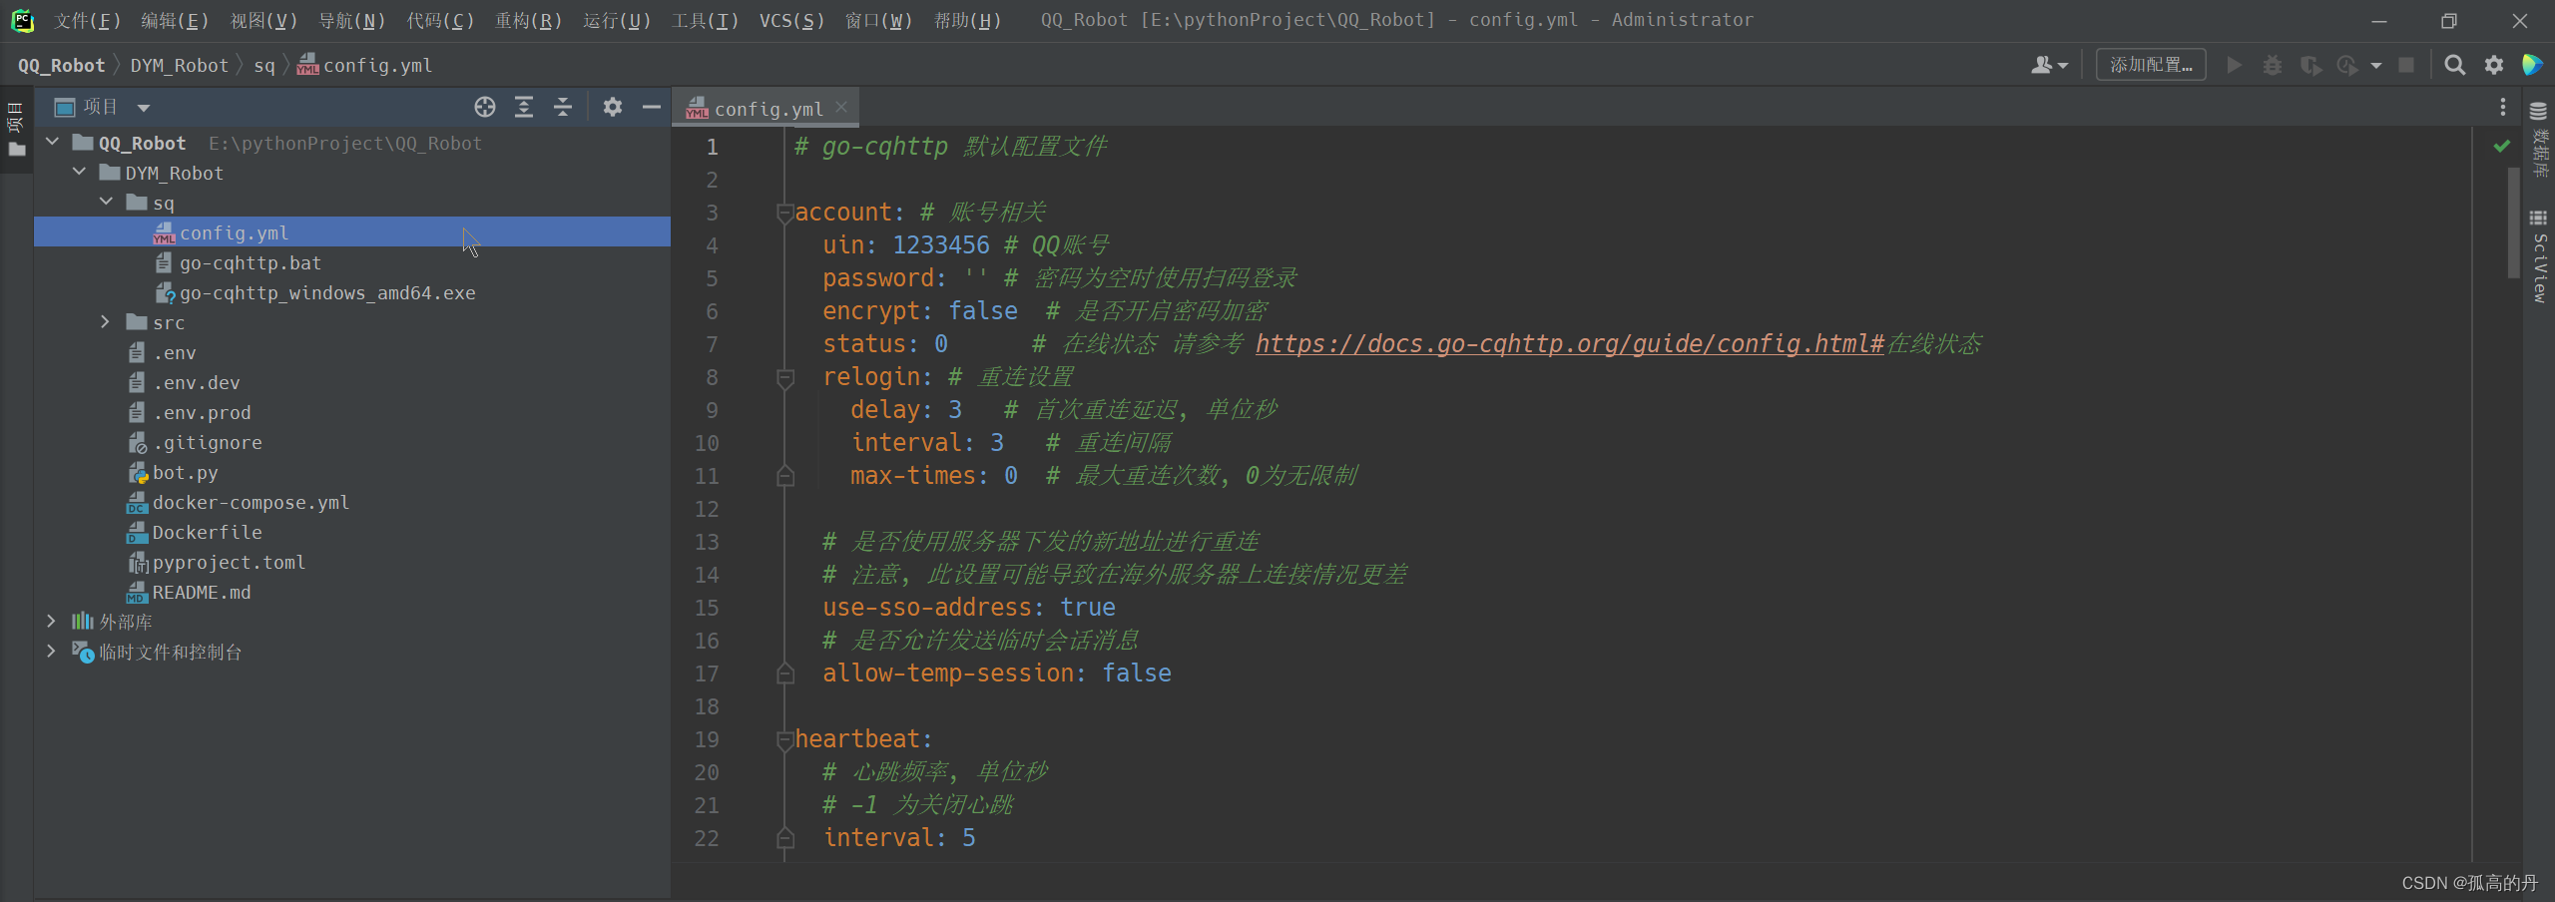Open IDE settings gear in top toolbar

coord(2494,65)
